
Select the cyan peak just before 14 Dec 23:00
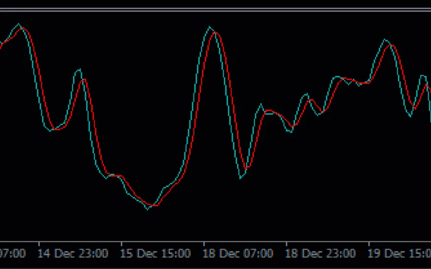pyautogui.click(x=79, y=70)
